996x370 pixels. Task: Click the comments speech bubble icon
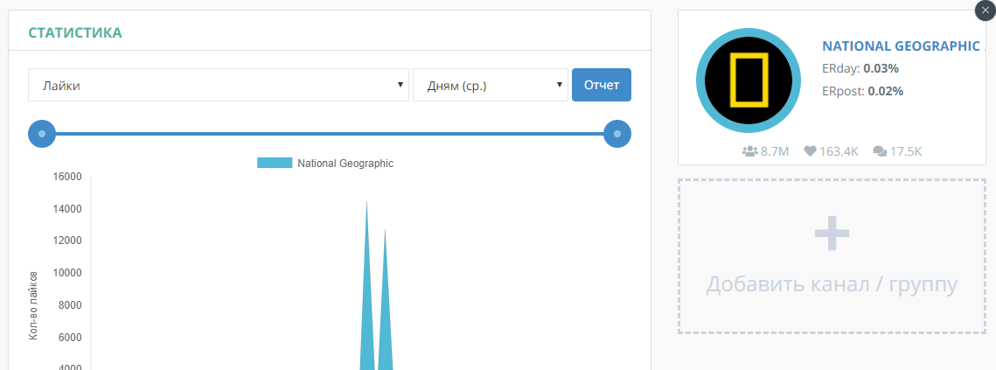click(879, 151)
